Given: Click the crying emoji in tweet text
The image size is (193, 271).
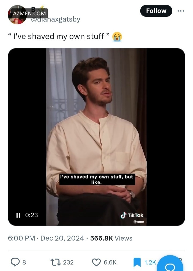Looking at the screenshot, I should [117, 37].
